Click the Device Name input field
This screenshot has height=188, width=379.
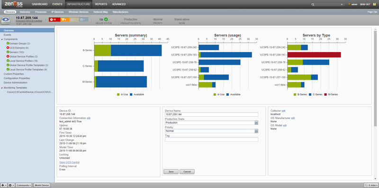click(x=211, y=115)
